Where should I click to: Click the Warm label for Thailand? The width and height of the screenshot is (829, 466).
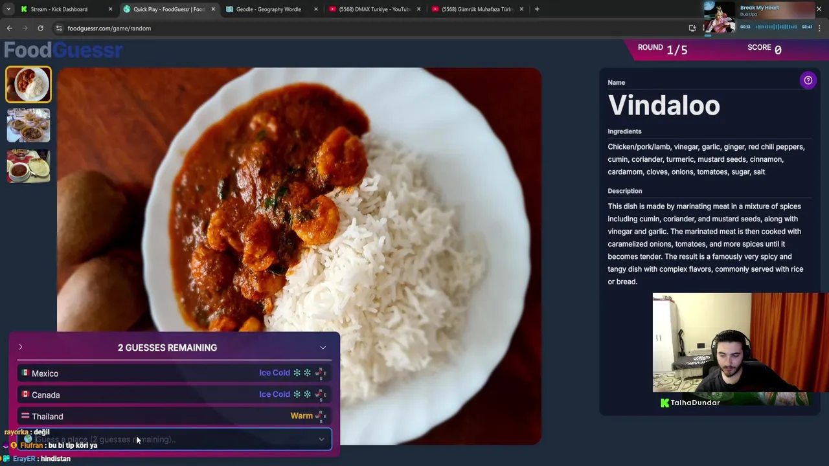301,416
